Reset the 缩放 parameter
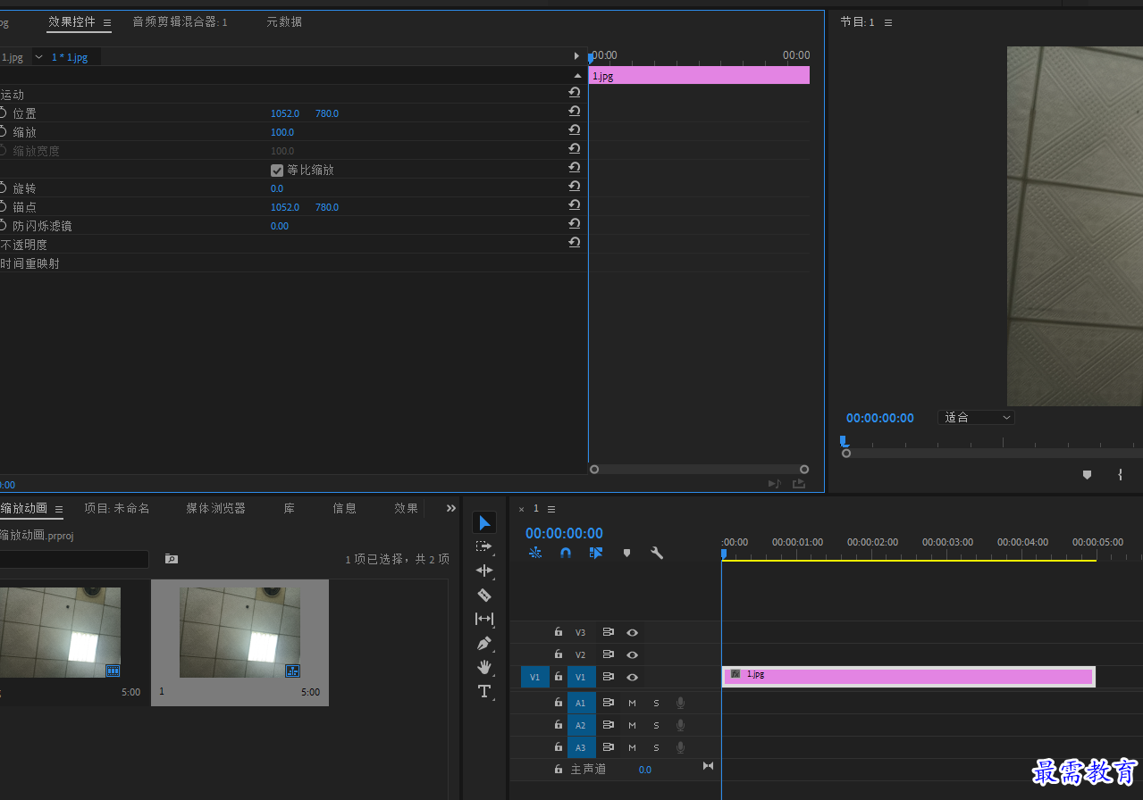Viewport: 1143px width, 800px height. pos(575,130)
